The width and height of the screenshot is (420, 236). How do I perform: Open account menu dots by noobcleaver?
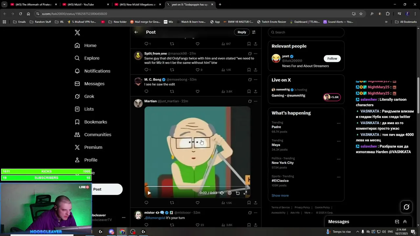click(x=124, y=218)
